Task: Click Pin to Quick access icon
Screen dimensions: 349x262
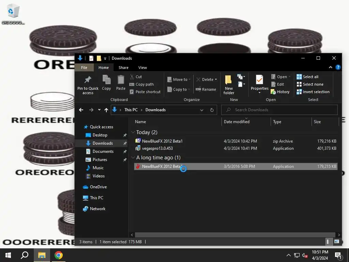Action: [x=88, y=85]
